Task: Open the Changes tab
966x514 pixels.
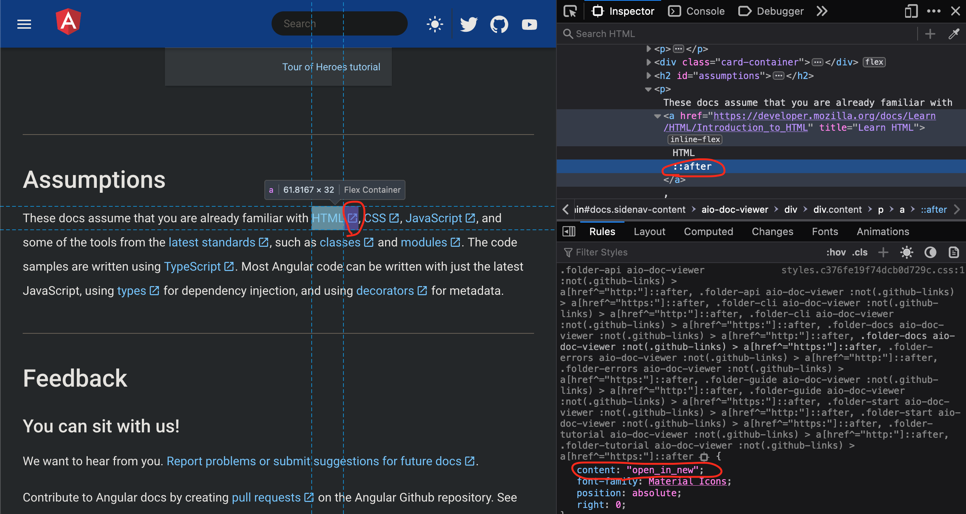Action: pyautogui.click(x=772, y=231)
